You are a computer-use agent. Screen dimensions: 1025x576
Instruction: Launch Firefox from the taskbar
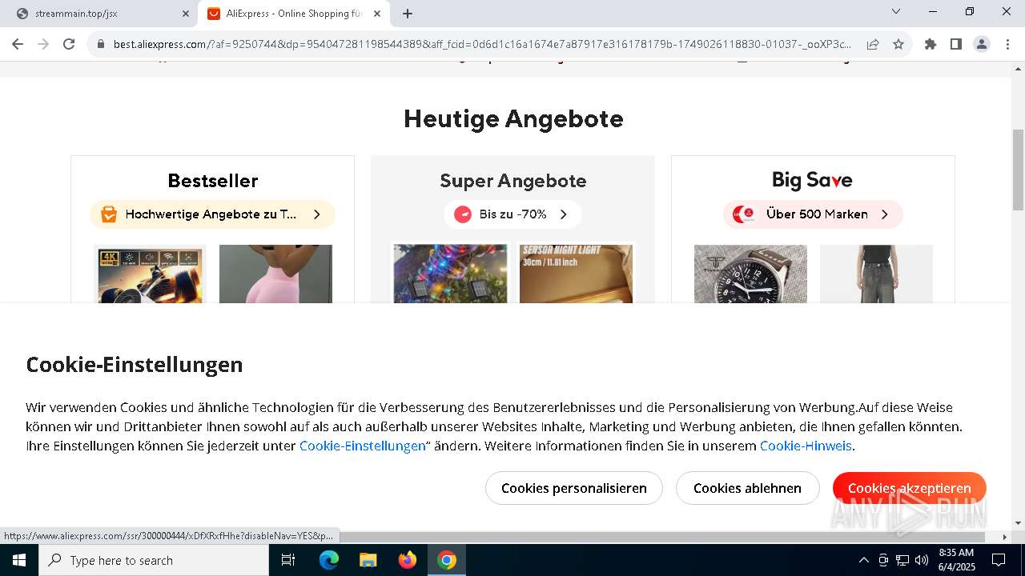pos(408,560)
